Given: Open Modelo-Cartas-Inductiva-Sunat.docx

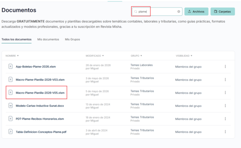Looking at the screenshot, I should [x=40, y=106].
